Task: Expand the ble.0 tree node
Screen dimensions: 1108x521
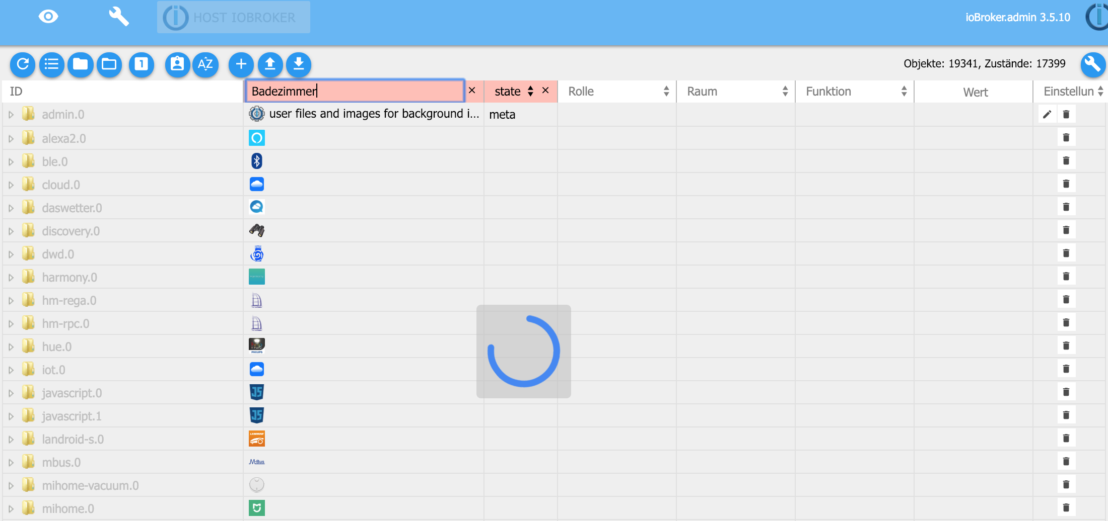Action: pos(11,161)
